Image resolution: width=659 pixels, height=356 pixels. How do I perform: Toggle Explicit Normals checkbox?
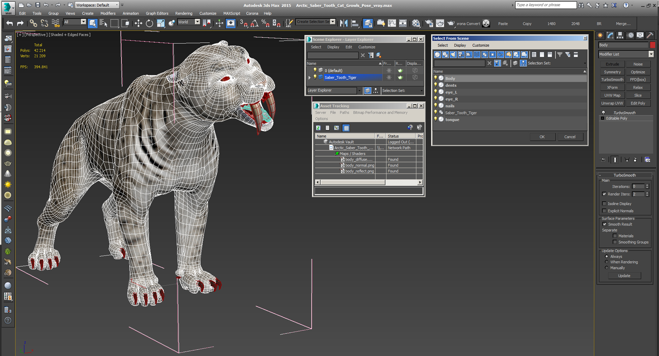(x=604, y=211)
